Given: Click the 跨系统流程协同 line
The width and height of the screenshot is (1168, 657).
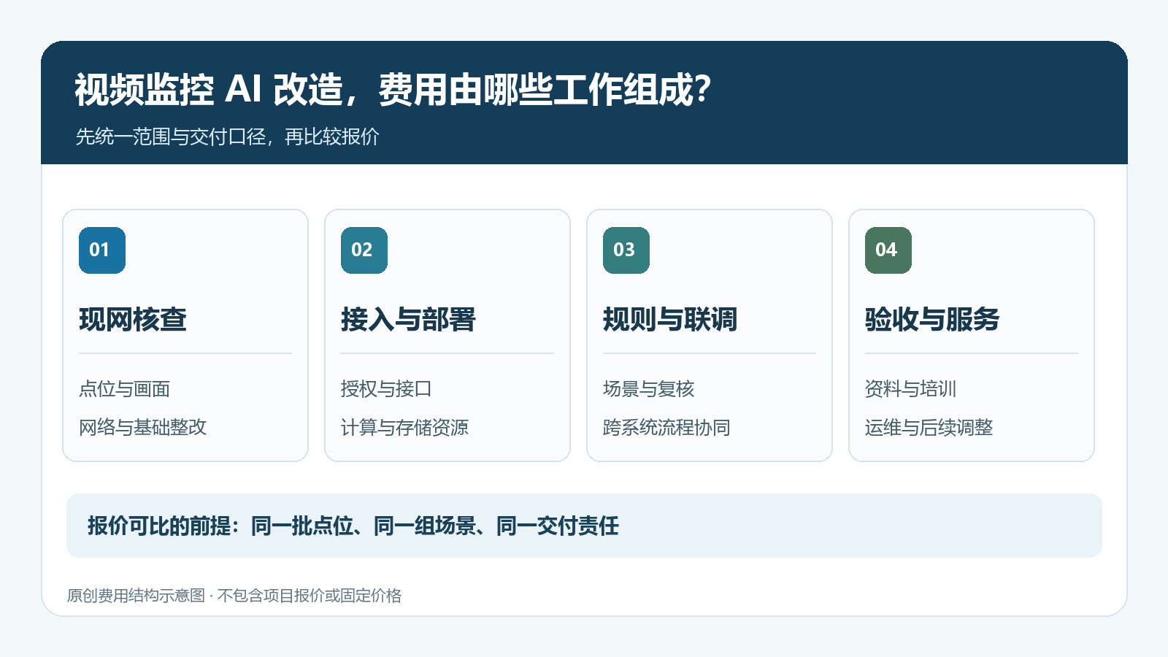Looking at the screenshot, I should (x=666, y=427).
